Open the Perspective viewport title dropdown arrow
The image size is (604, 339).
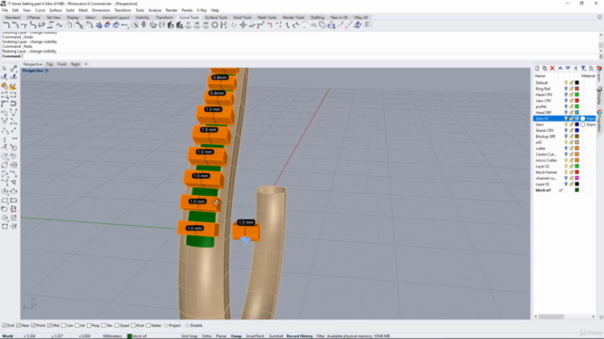47,71
